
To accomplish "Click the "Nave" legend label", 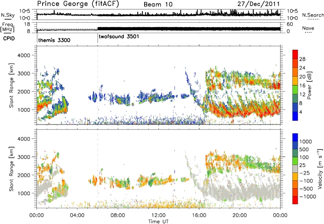I will point(308,28).
